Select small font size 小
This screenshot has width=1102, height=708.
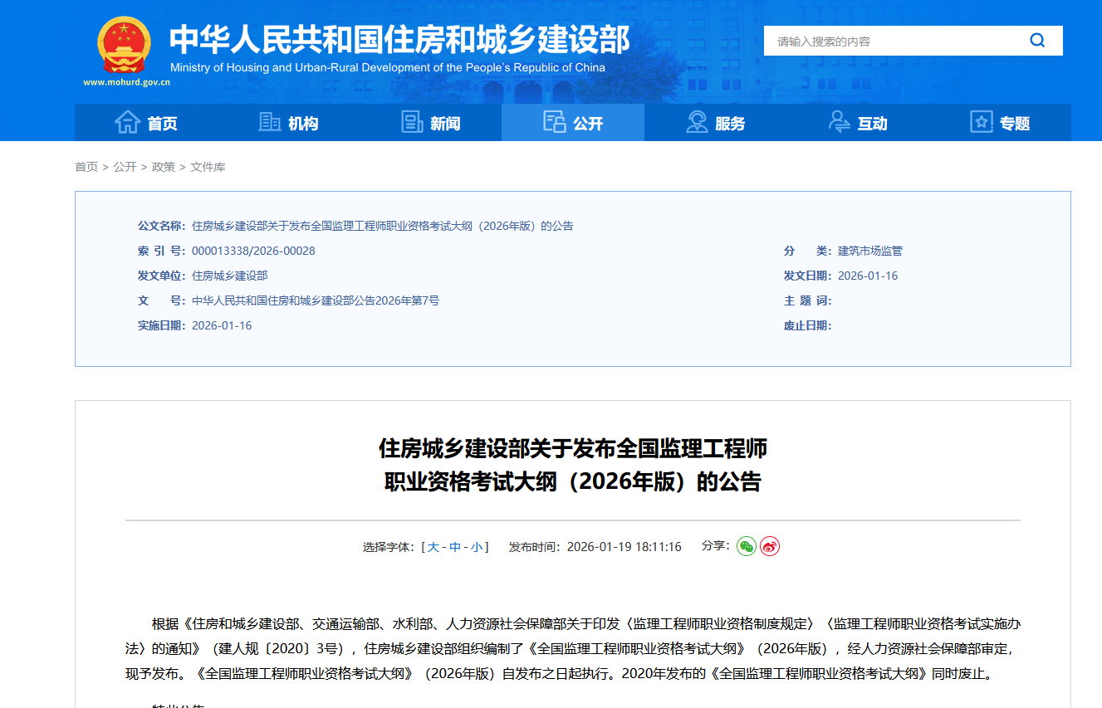[x=477, y=547]
